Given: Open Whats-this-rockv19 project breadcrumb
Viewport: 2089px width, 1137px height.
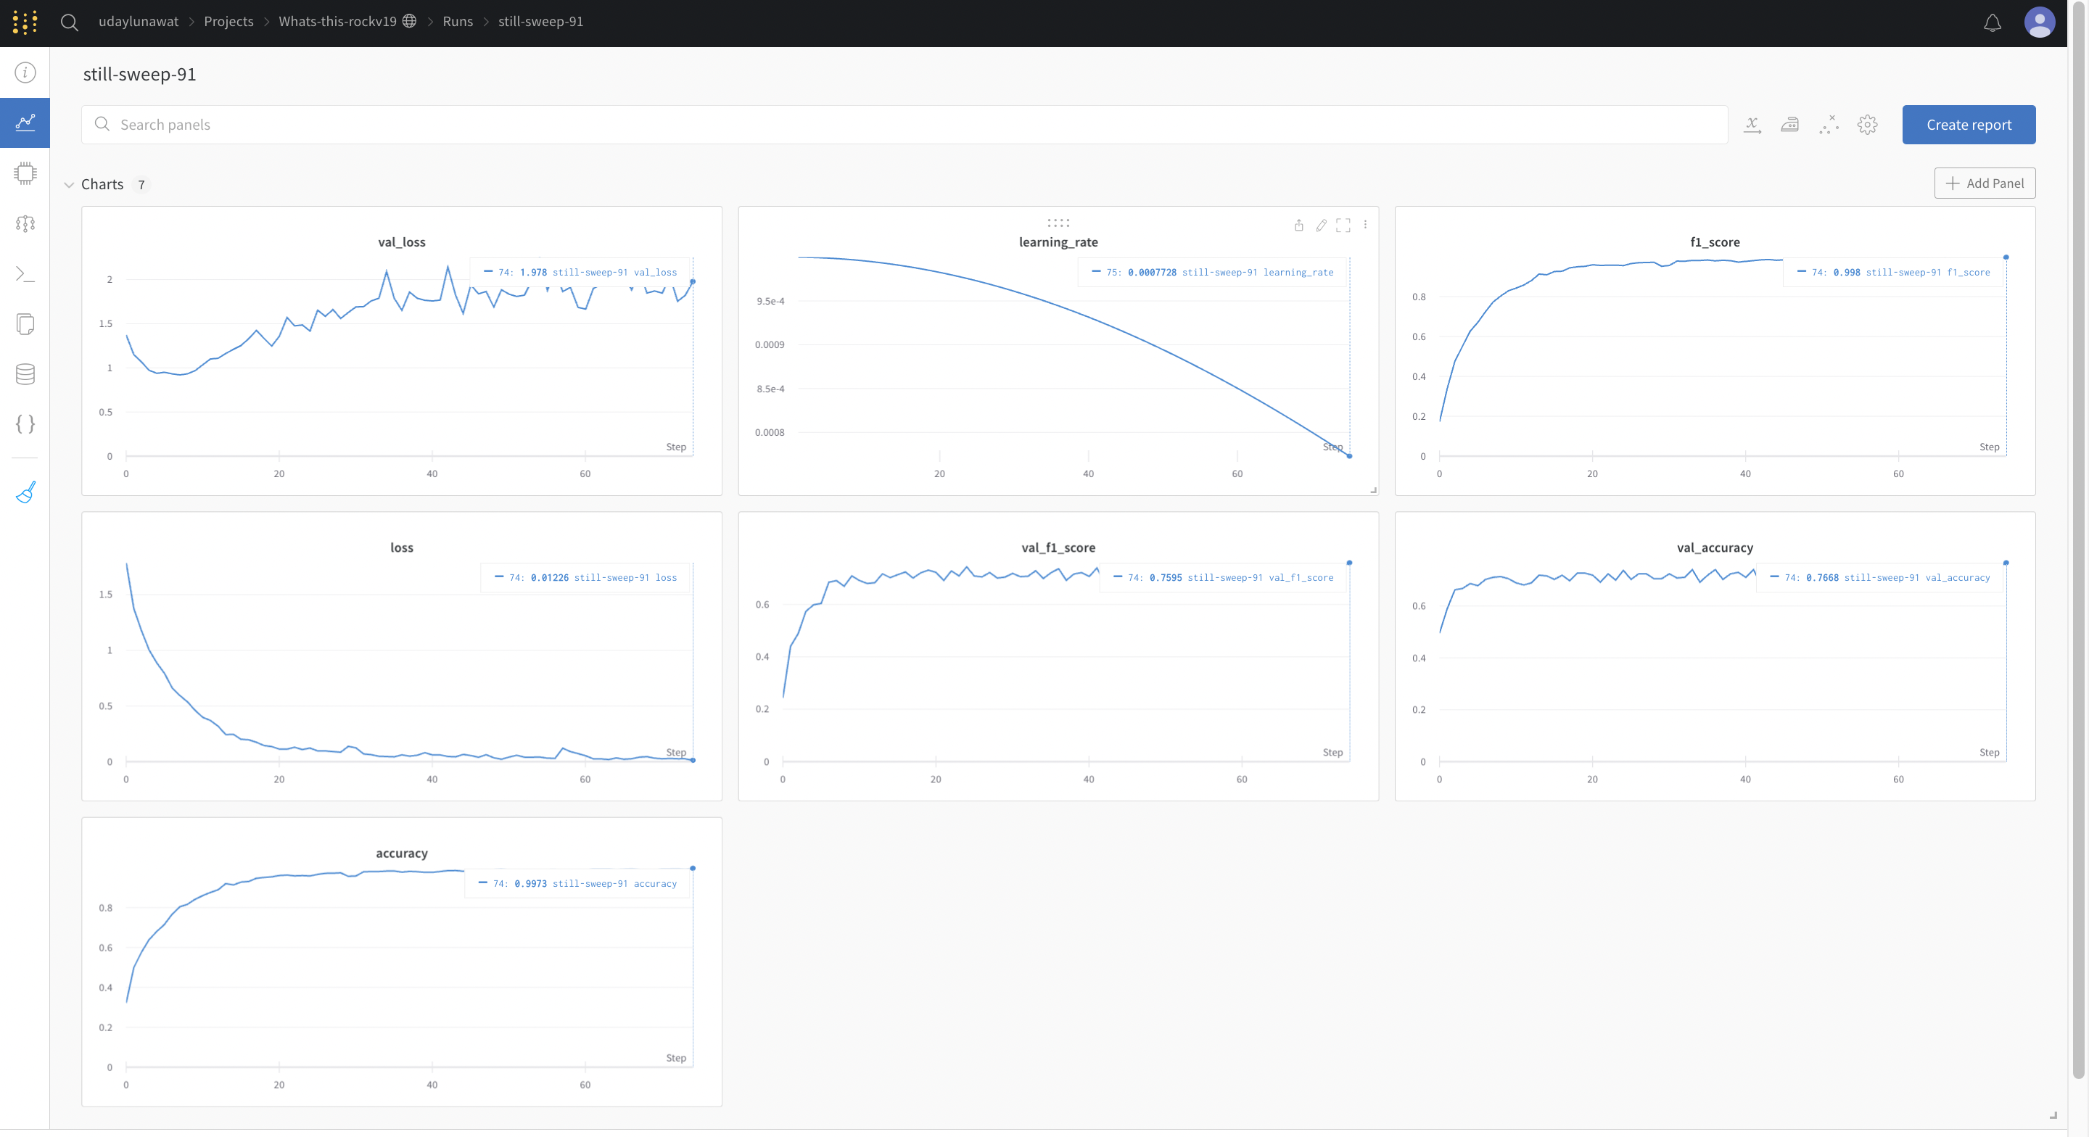Looking at the screenshot, I should click(x=337, y=21).
